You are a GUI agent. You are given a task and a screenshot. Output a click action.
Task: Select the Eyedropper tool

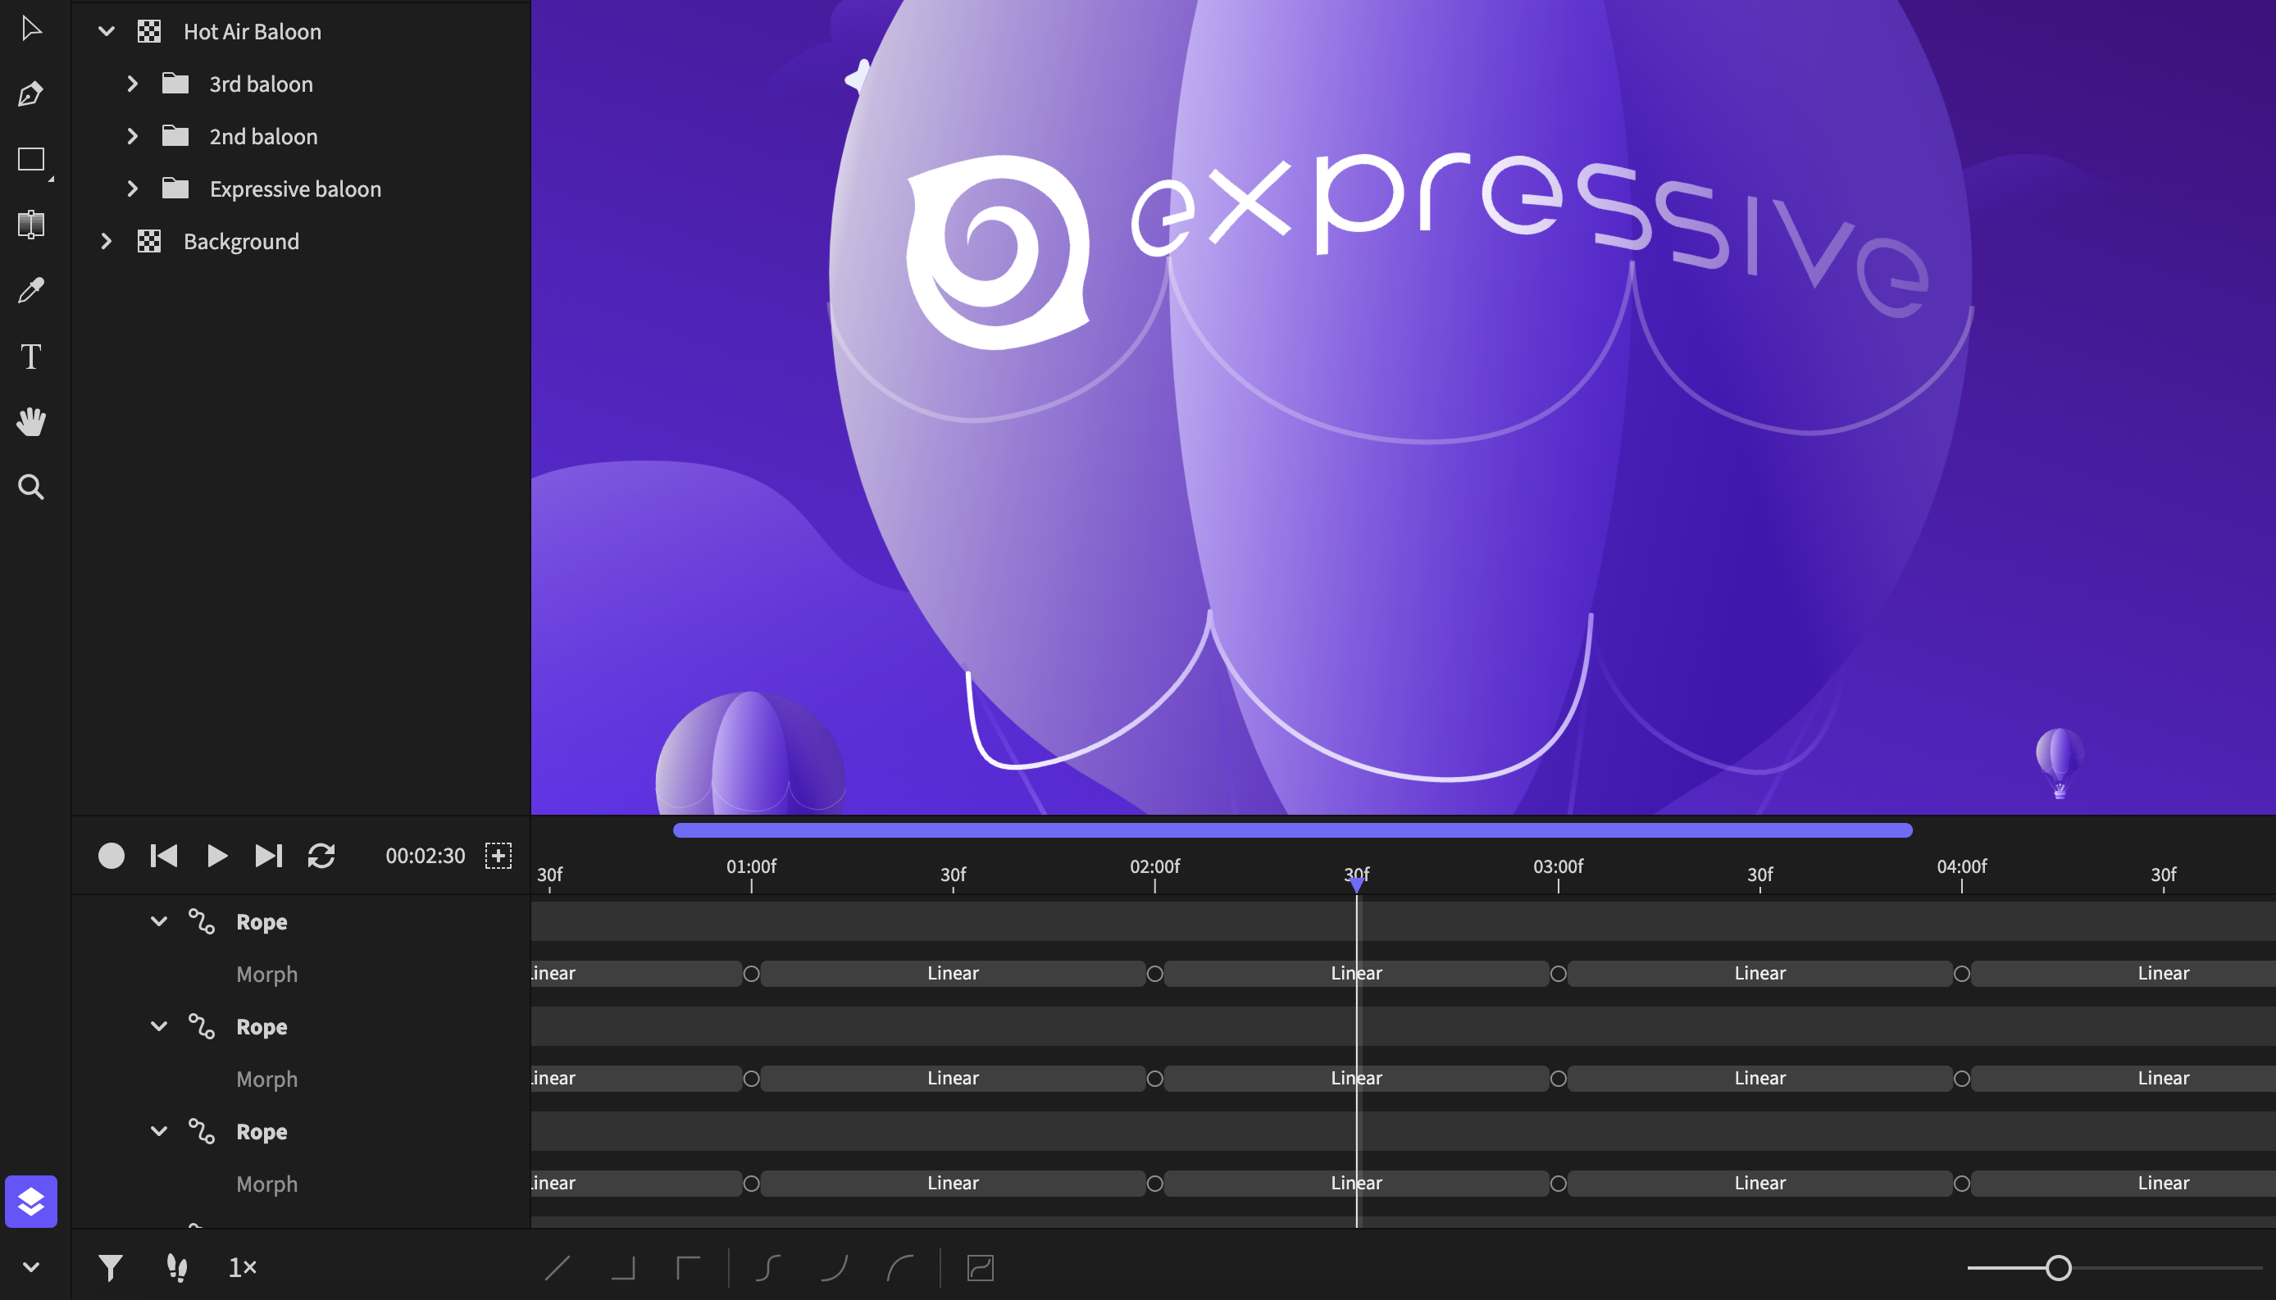(31, 290)
